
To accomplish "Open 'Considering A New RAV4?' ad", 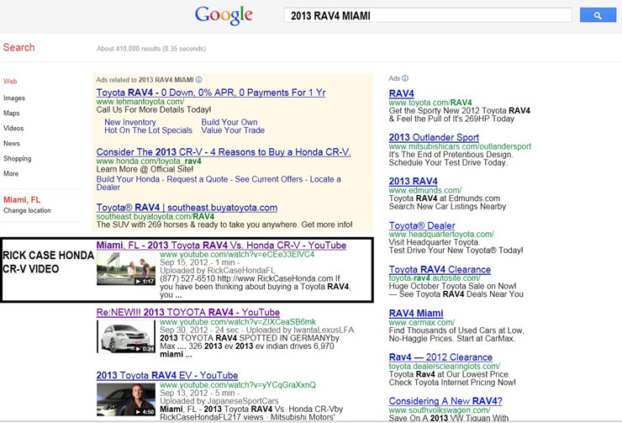I will (445, 401).
